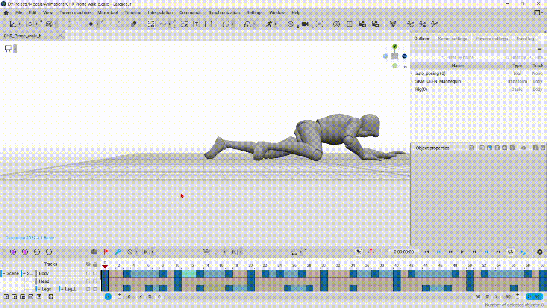The width and height of the screenshot is (547, 308).
Task: Click the blue key icon above timeline
Action: [x=118, y=252]
